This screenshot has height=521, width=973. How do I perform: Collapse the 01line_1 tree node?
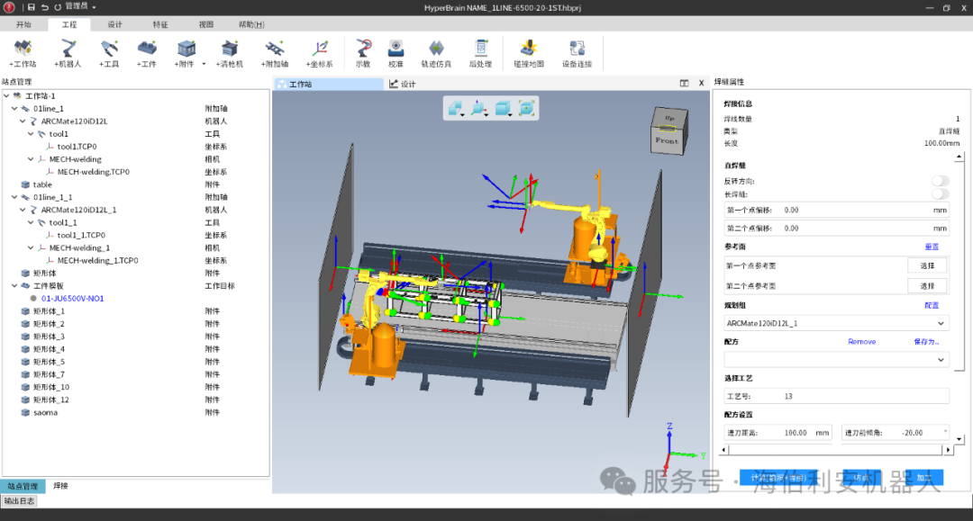(x=14, y=109)
